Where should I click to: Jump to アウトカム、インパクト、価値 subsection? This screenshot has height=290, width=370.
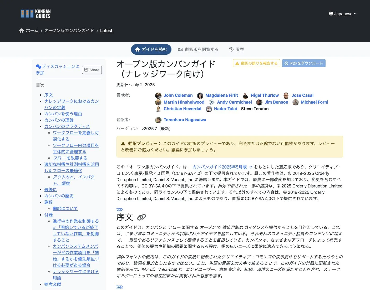[x=74, y=180]
